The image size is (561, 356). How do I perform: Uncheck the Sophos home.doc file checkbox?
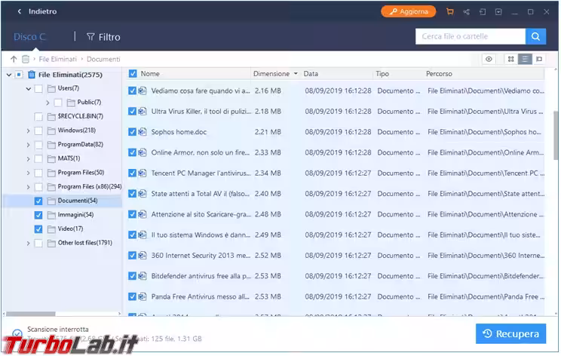[133, 131]
